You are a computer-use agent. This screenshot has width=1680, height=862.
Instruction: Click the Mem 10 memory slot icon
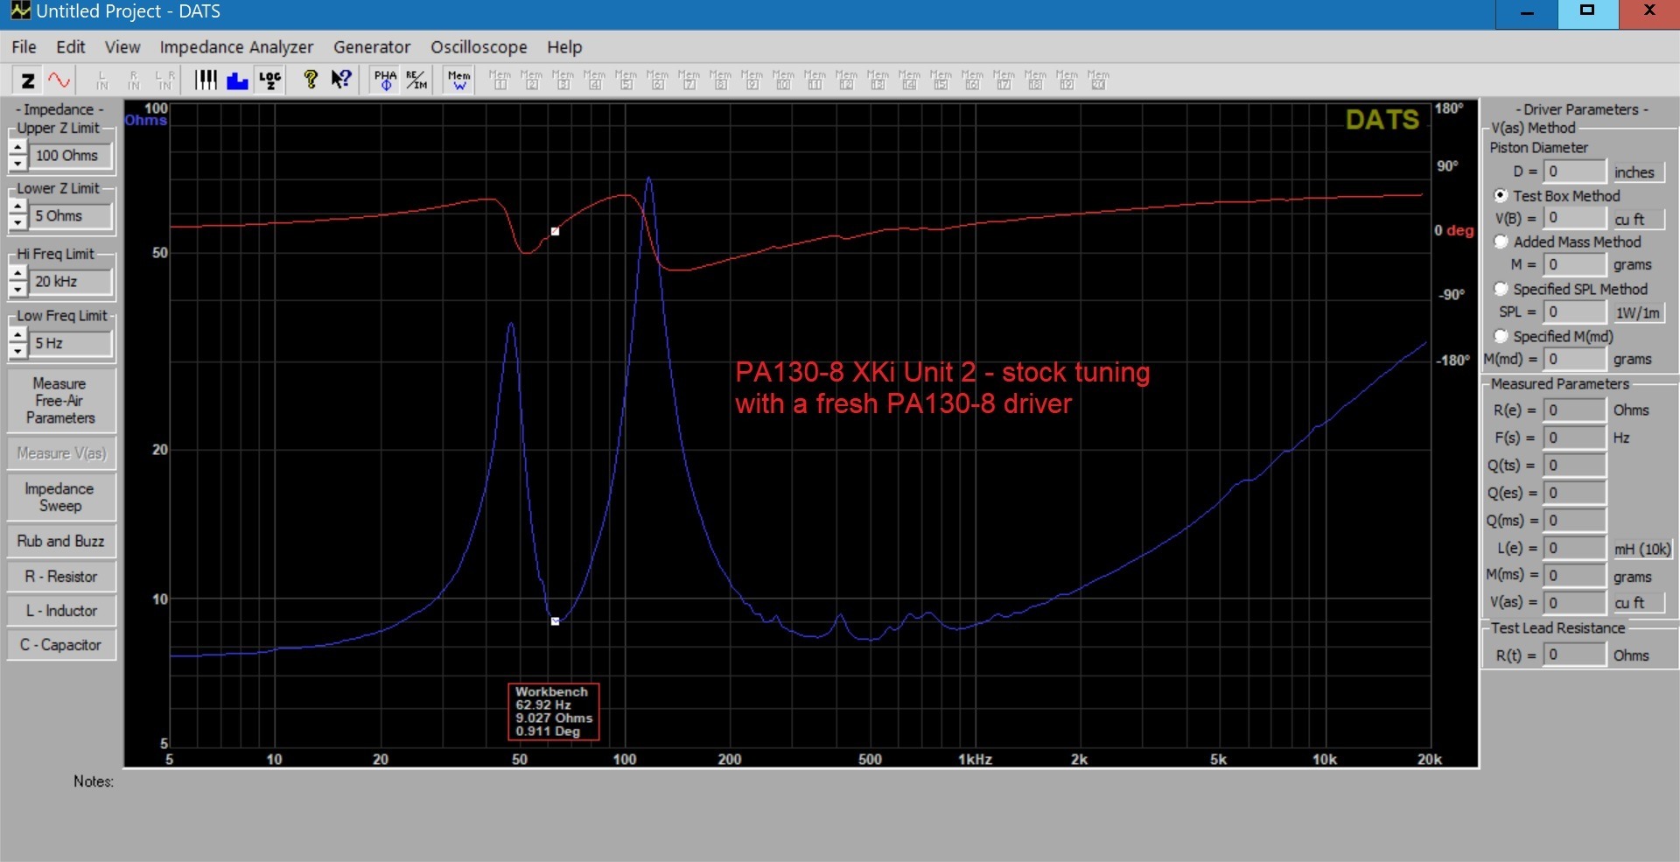click(783, 81)
